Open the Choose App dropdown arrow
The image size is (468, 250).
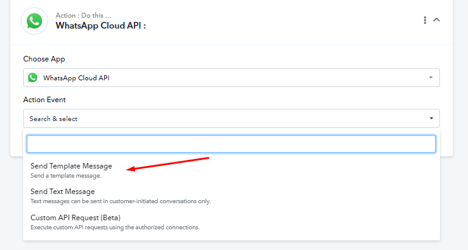[x=431, y=78]
